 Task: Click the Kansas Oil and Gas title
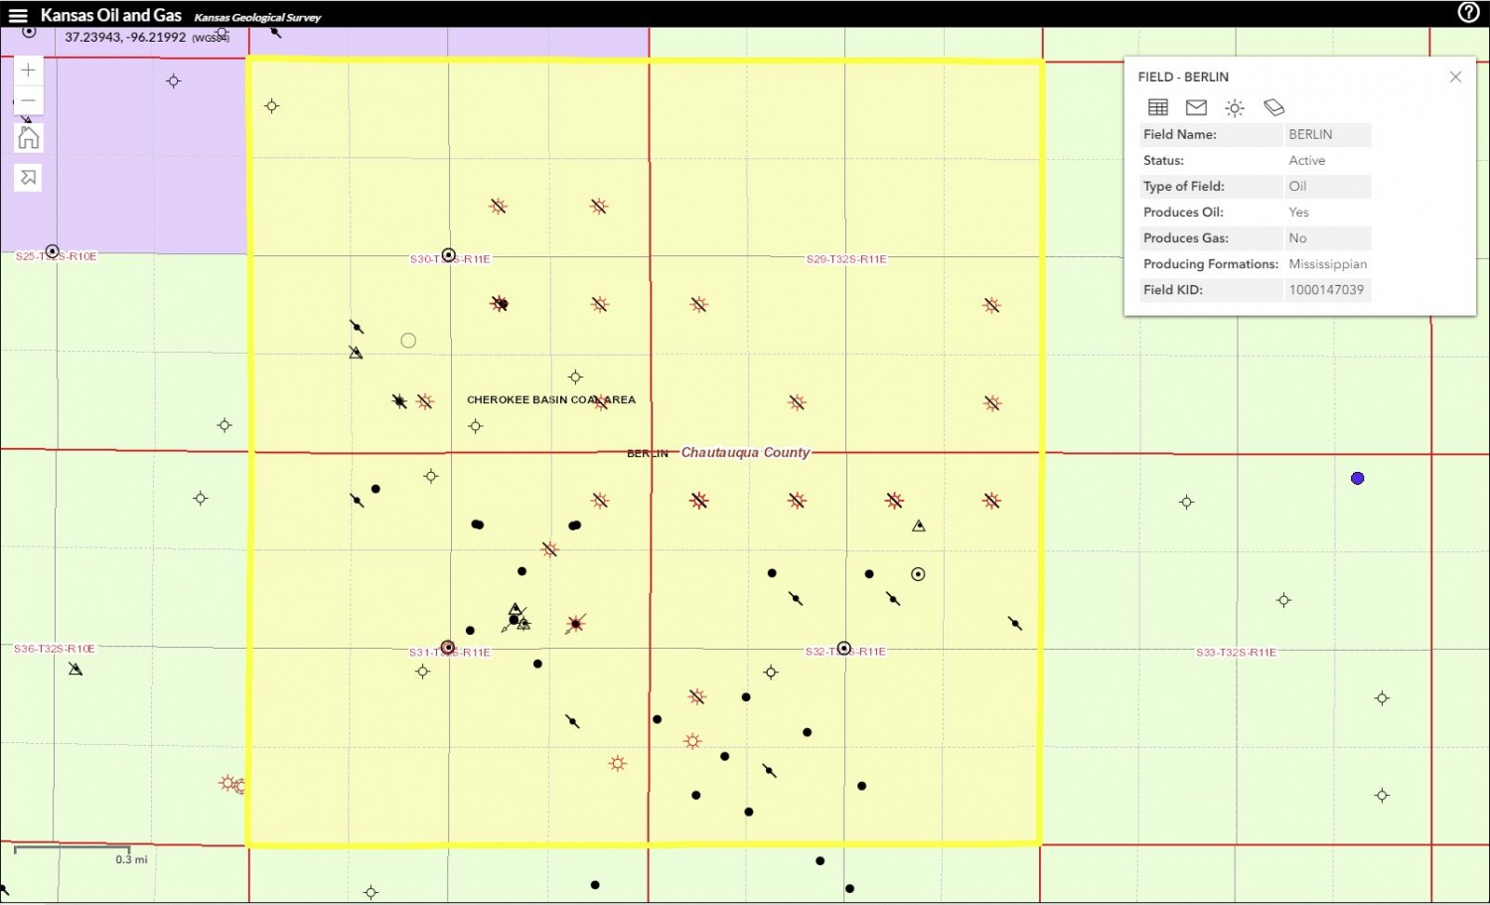coord(110,15)
